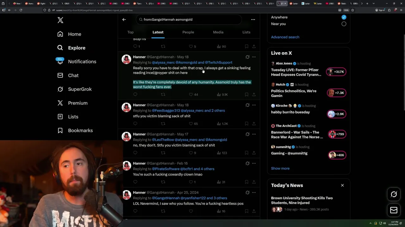Viewport: 405px width, 227px height.
Task: Open summit1g Gaming live listing
Action: pos(308,151)
